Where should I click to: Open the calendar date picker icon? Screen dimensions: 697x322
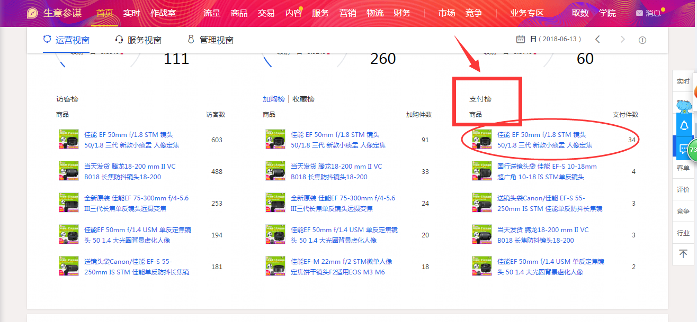(521, 39)
